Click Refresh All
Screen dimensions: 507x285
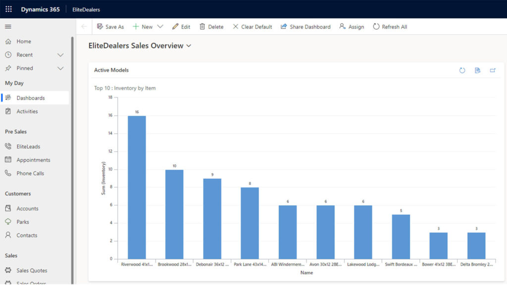[390, 27]
